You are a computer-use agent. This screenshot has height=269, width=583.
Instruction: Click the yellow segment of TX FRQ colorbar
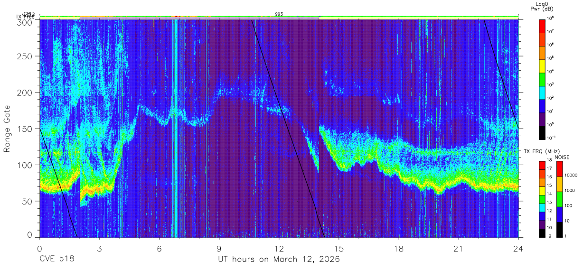coord(542,190)
